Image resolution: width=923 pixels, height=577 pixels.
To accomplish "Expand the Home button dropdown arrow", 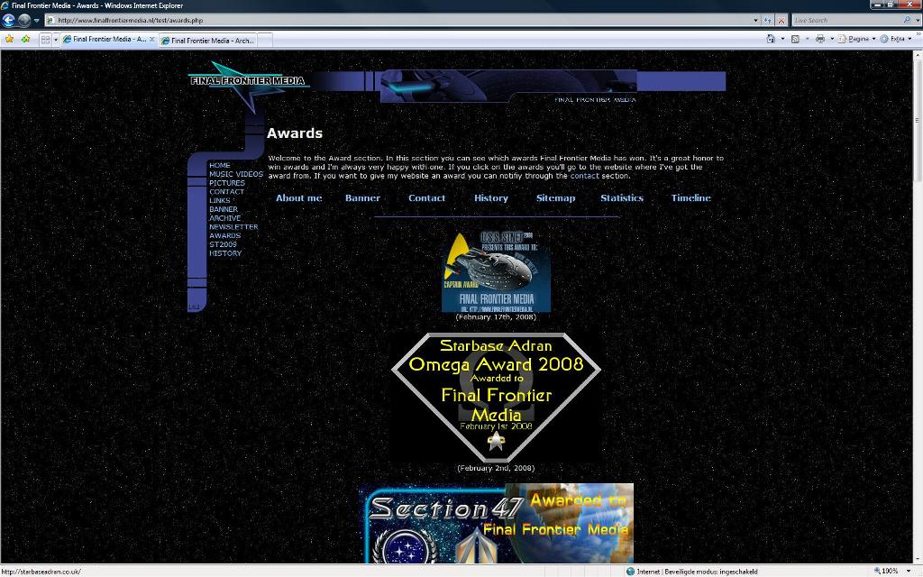I will 782,39.
